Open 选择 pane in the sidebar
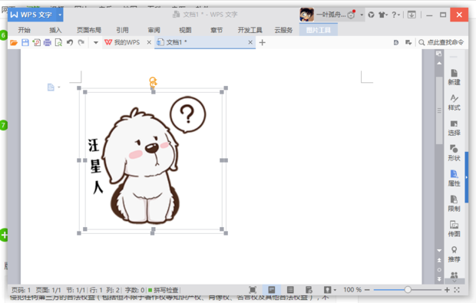This screenshot has height=303, width=476. [x=454, y=128]
